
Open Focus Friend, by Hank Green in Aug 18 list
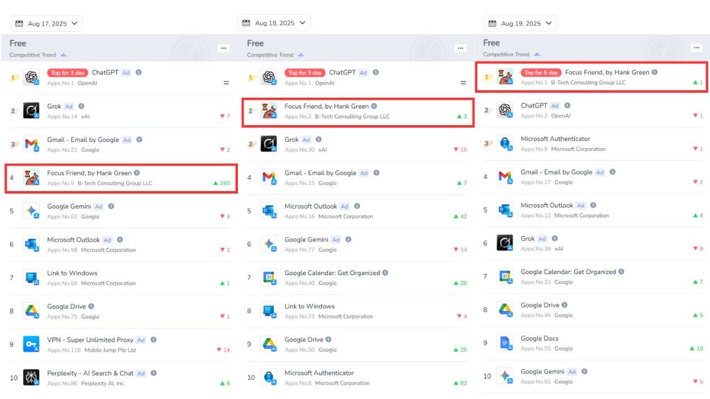tap(326, 106)
